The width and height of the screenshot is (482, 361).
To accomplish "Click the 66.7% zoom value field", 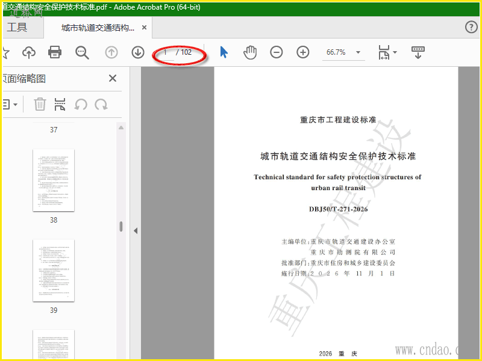I will (336, 52).
